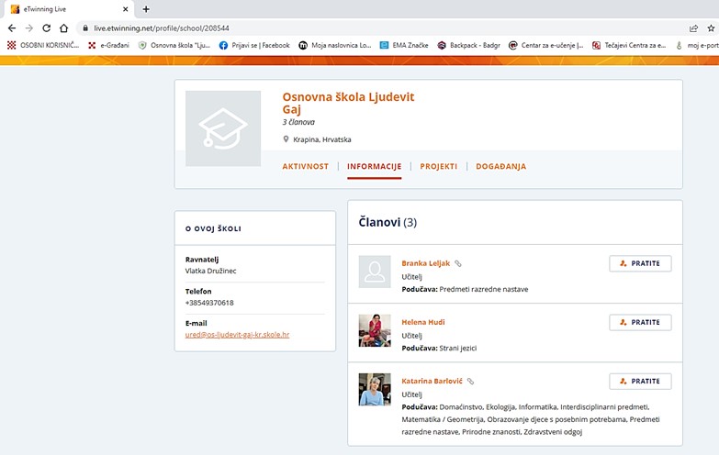Click the O OVOJ ŠKOLI heading
This screenshot has height=455, width=719.
(x=213, y=228)
